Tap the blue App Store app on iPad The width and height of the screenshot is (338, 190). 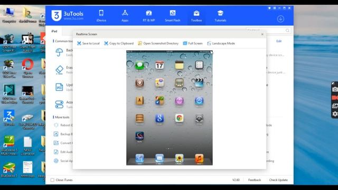199,101
